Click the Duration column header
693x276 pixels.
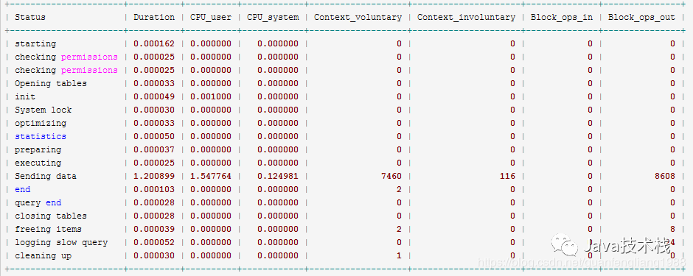click(154, 17)
